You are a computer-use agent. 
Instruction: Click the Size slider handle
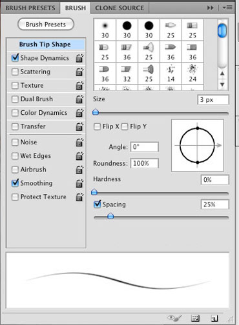(x=96, y=112)
